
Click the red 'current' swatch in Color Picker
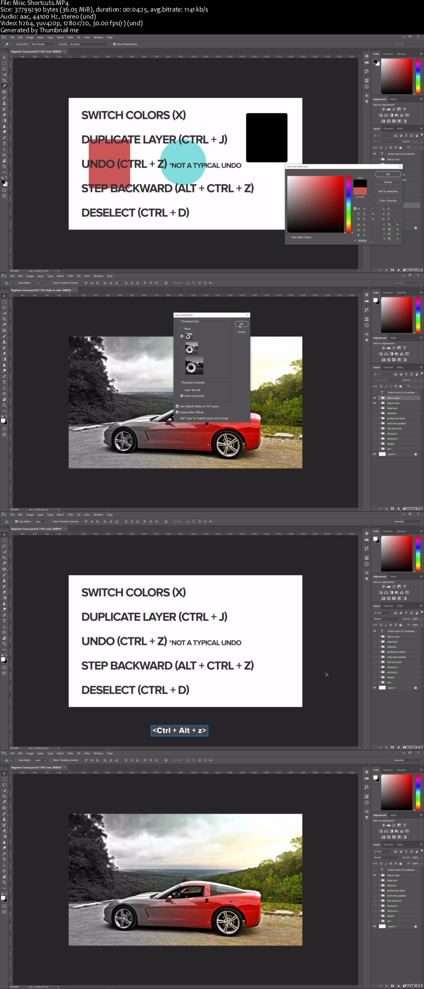pyautogui.click(x=360, y=191)
